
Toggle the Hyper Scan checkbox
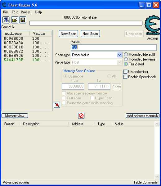92,98
